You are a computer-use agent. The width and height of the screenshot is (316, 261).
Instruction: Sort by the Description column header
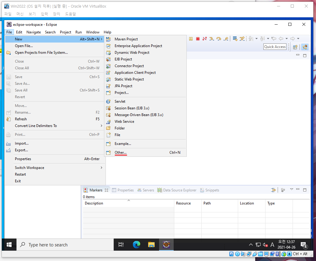(x=128, y=203)
